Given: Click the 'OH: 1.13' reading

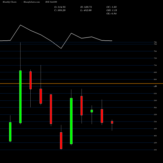Looking at the screenshot, I should tap(111, 10).
